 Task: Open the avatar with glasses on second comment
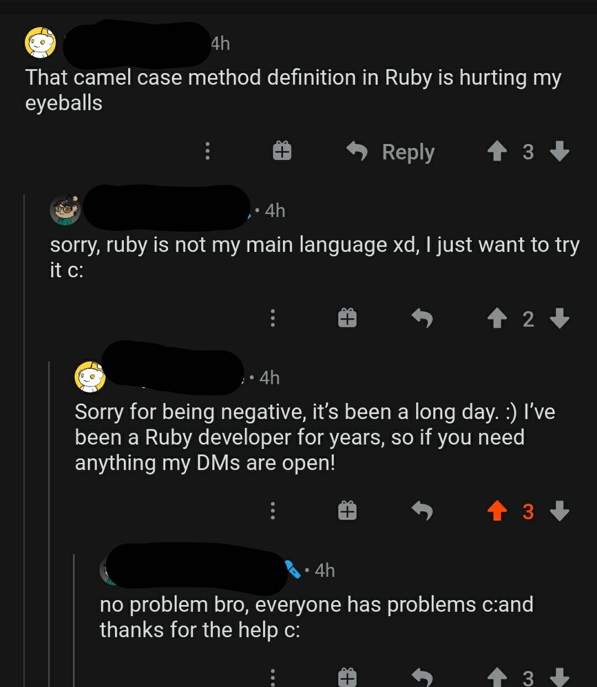[x=65, y=210]
